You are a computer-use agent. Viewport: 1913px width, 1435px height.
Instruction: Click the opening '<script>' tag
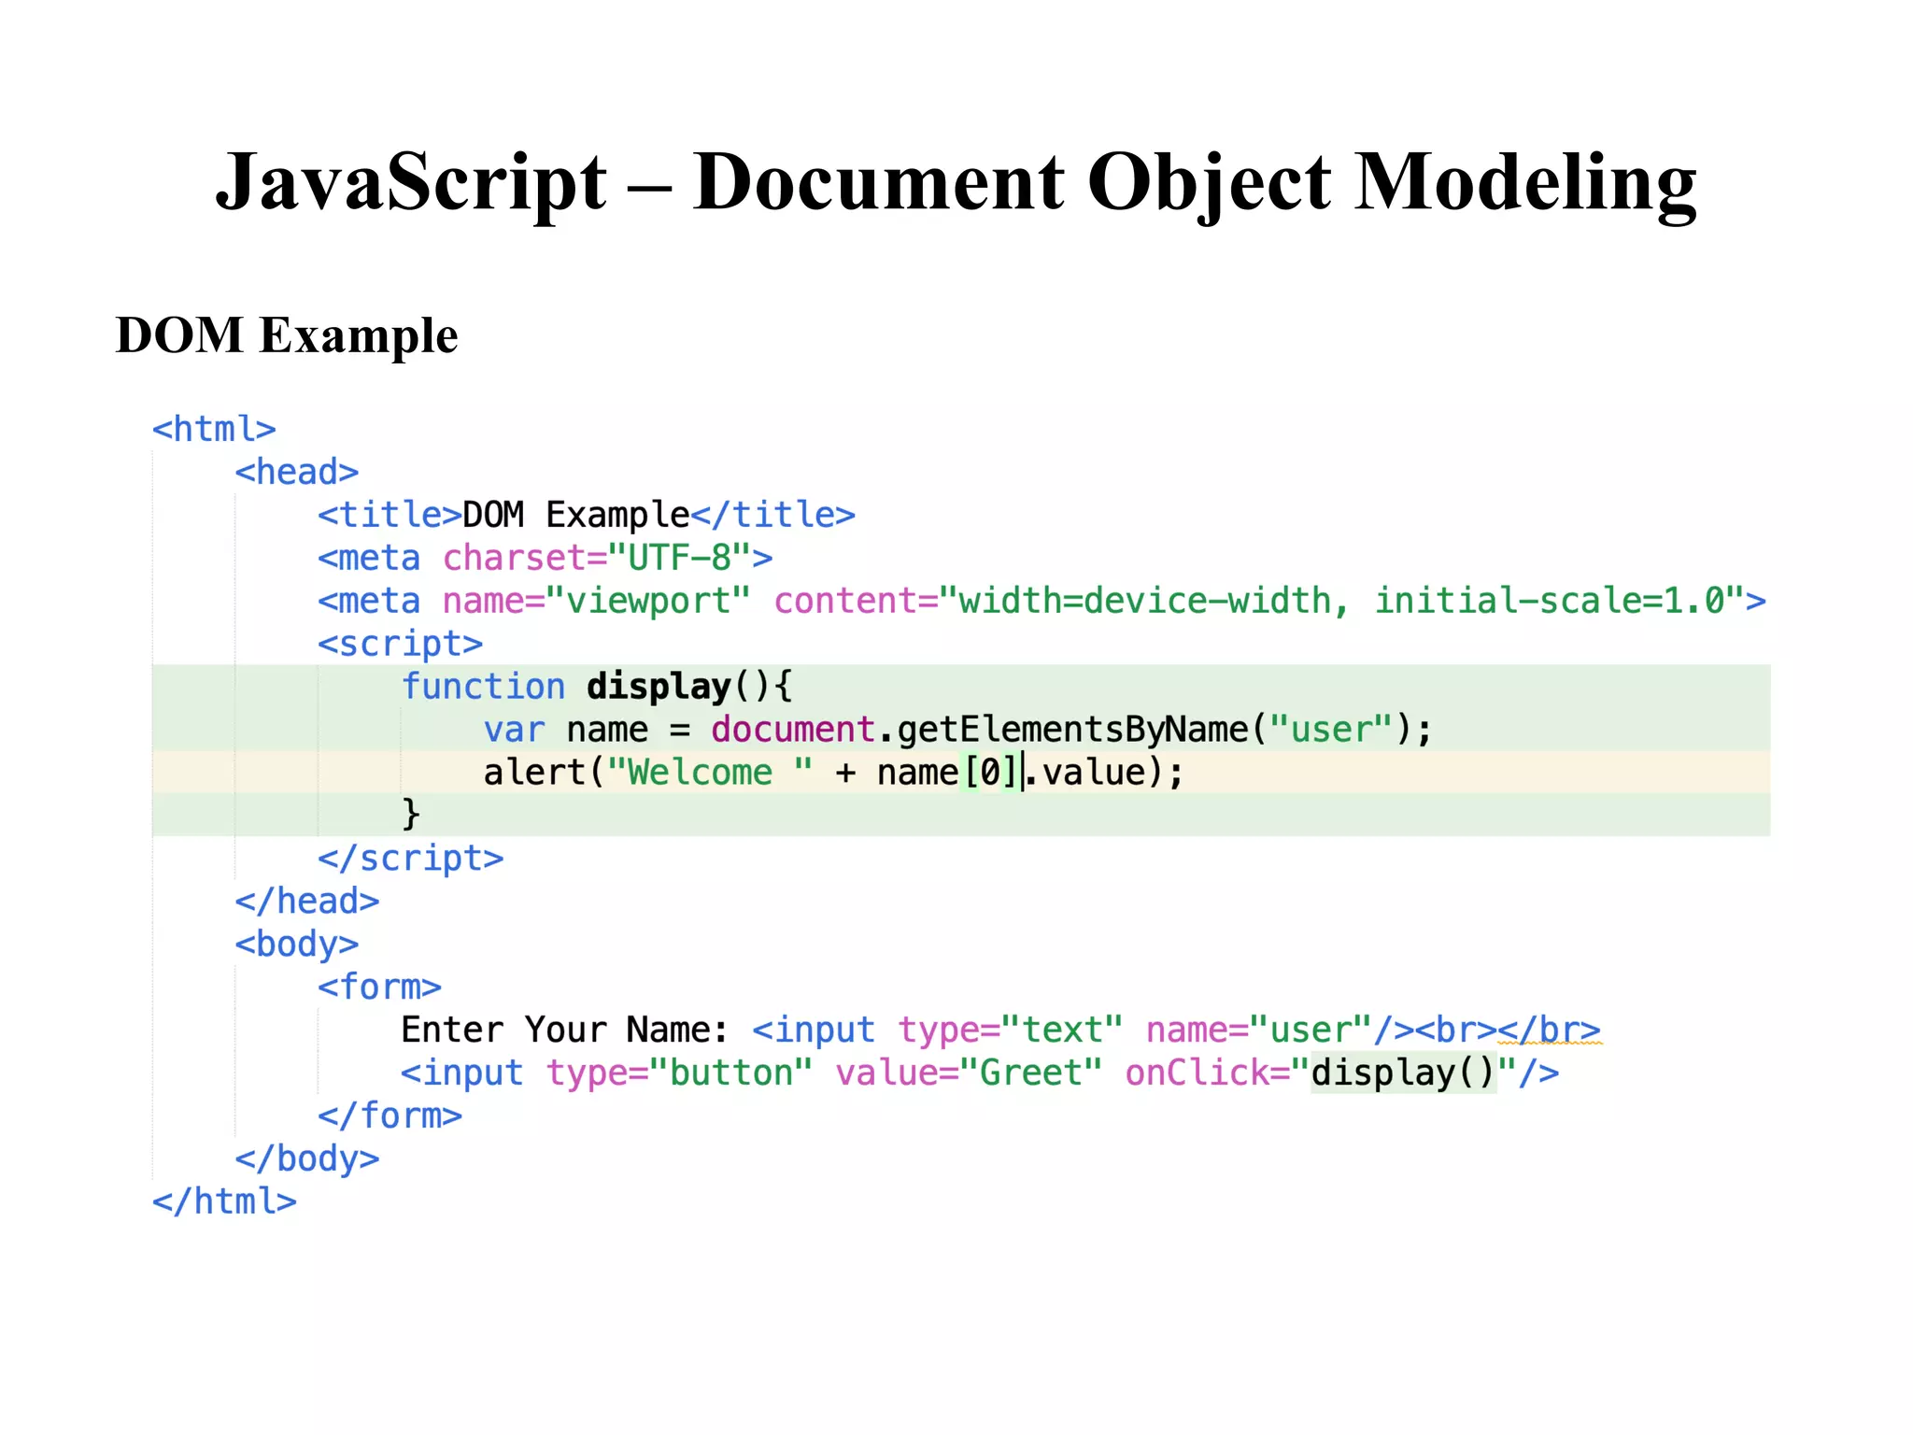point(400,644)
